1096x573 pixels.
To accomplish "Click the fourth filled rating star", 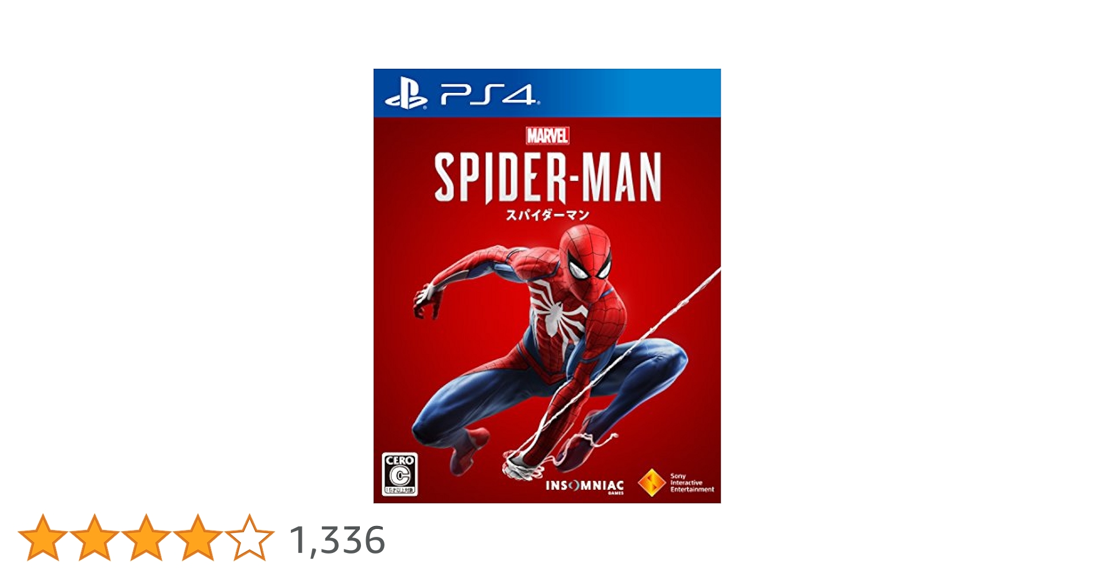I will 198,537.
